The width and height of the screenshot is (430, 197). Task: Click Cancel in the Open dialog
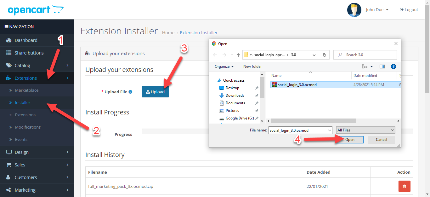click(x=382, y=140)
